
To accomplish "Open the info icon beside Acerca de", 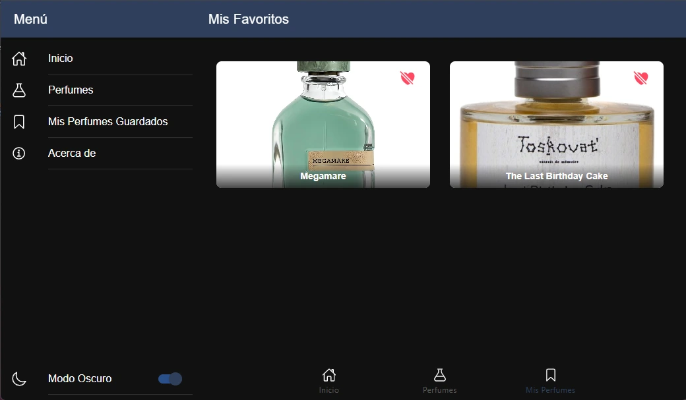I will point(19,153).
